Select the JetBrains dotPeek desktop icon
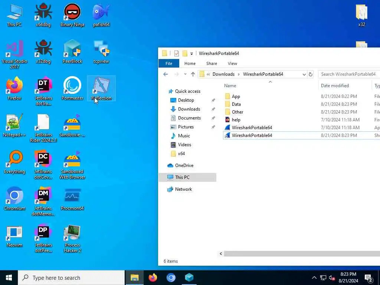Viewport: 380px width, 285px height. click(43, 239)
